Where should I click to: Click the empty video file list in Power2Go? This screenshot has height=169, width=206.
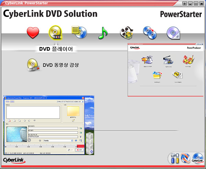click(33, 112)
